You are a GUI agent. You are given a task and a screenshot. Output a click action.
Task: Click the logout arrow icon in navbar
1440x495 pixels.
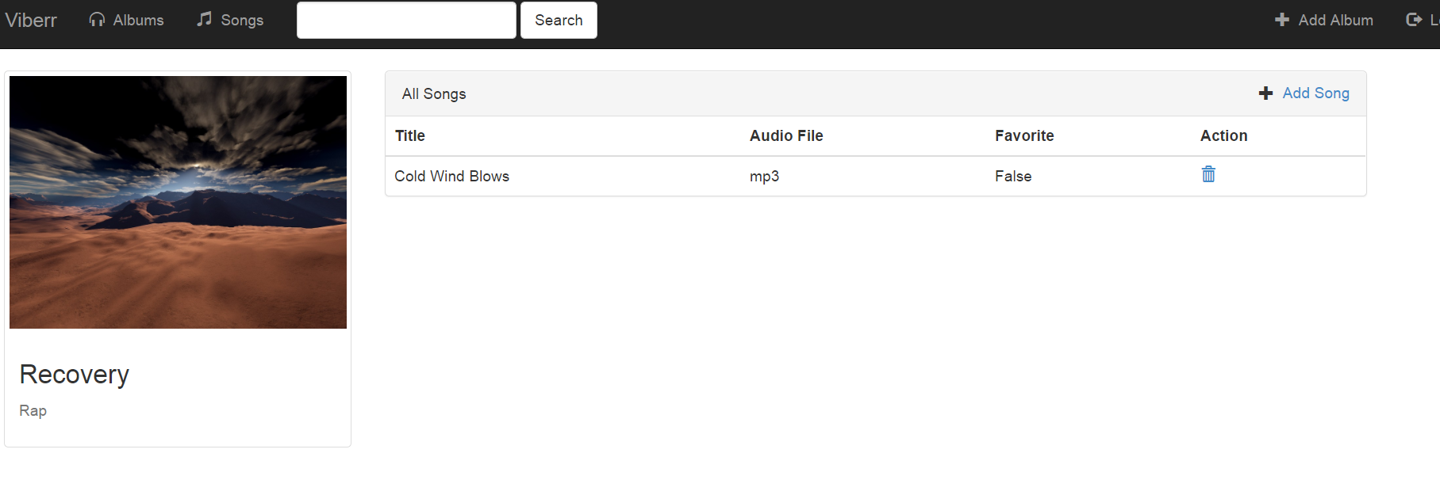point(1414,20)
